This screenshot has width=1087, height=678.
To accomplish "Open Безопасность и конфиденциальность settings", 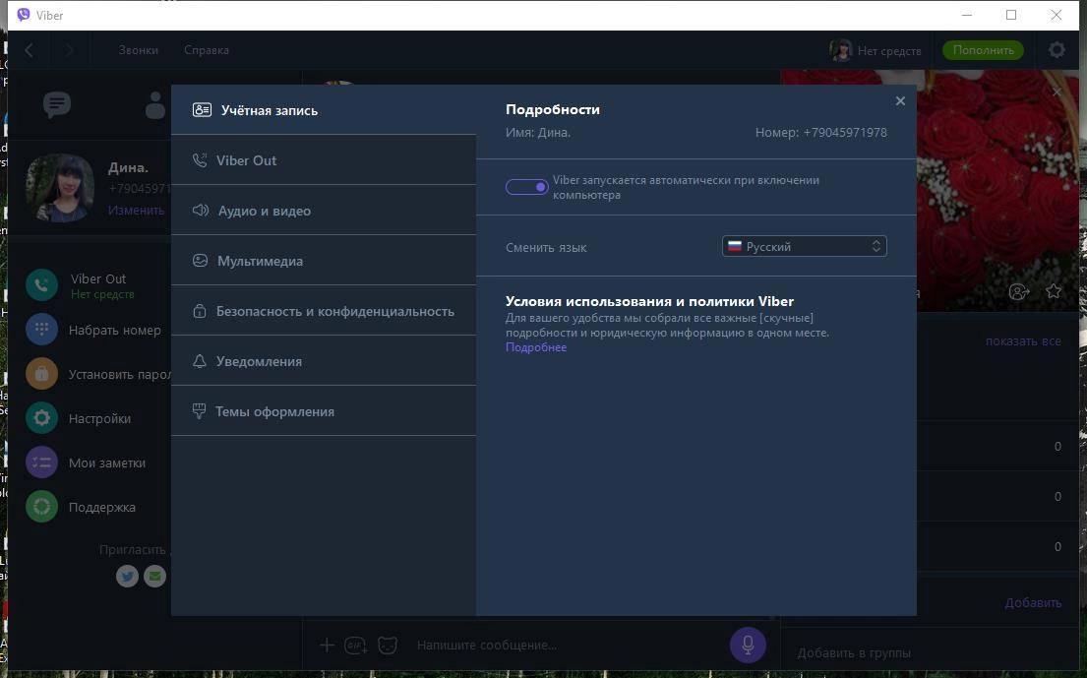I will coord(324,311).
